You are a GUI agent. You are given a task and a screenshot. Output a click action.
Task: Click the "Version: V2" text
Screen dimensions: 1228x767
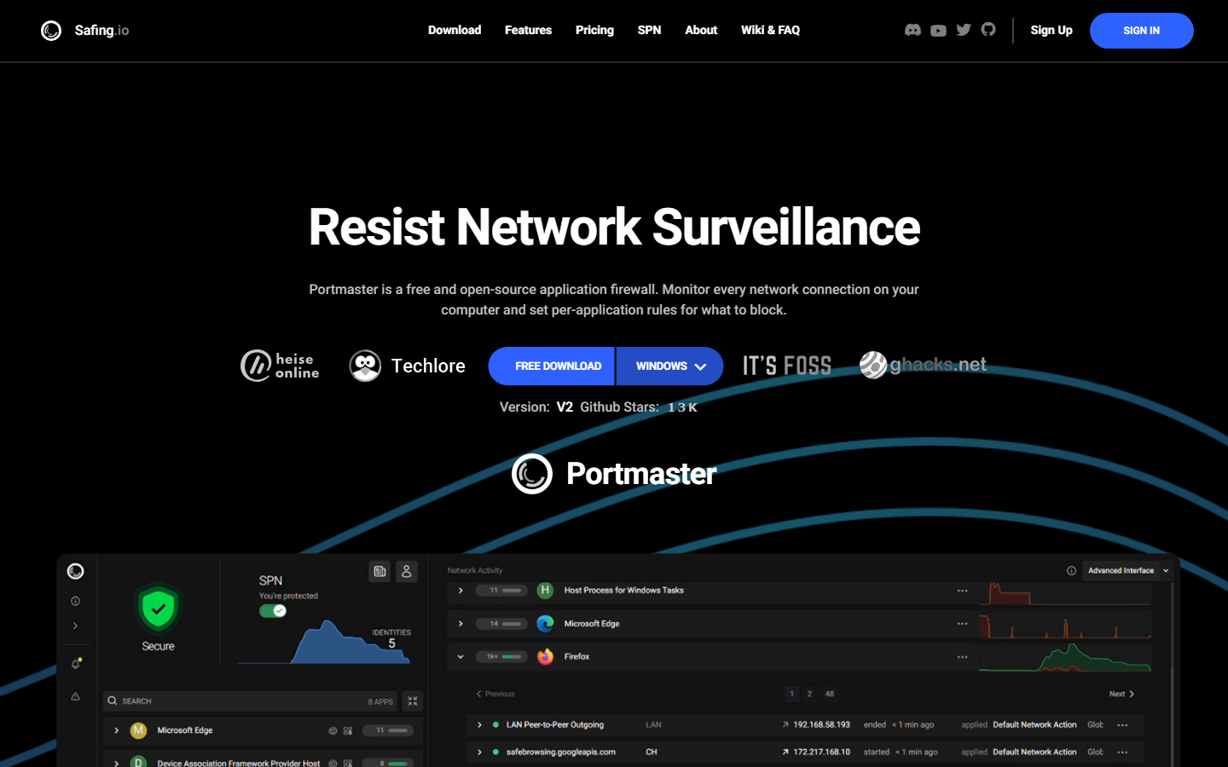pos(536,407)
